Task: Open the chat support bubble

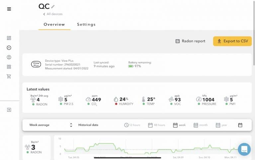Action: (x=244, y=149)
